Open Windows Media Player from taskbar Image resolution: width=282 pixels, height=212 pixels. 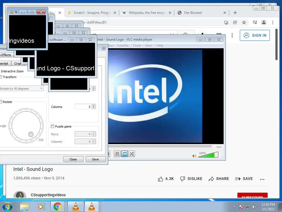coord(41,206)
